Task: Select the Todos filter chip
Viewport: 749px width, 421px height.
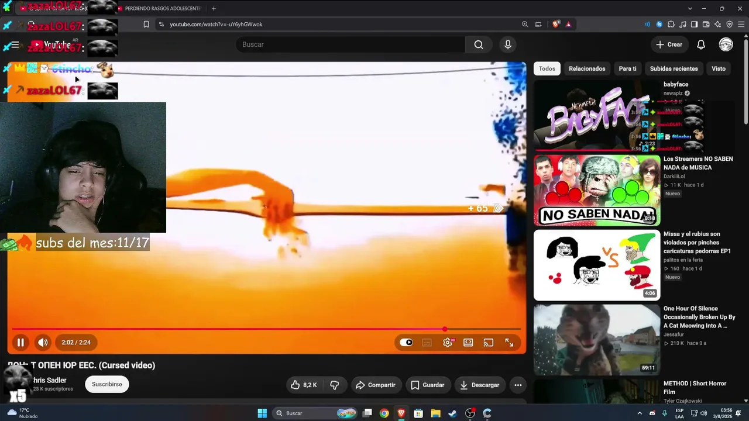Action: click(547, 68)
